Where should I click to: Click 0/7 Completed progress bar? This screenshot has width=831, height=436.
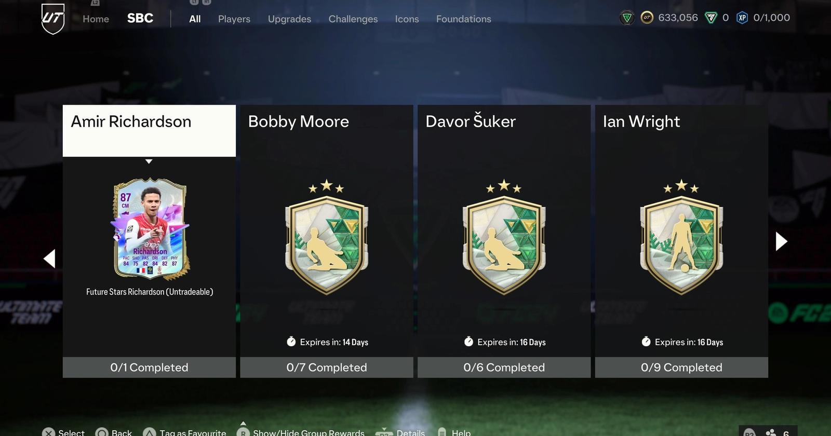click(x=327, y=367)
